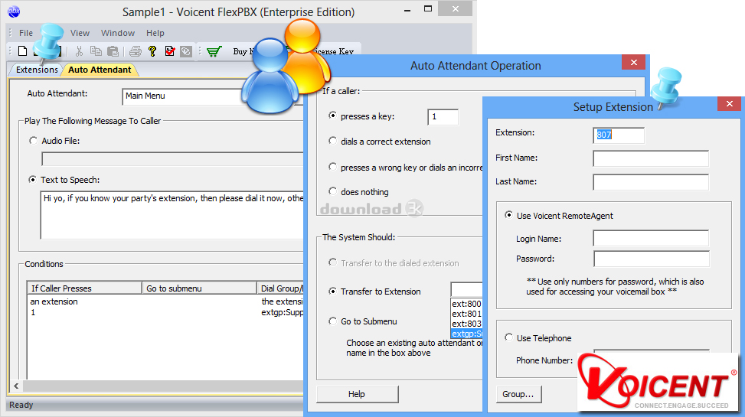Viewport: 745px width, 417px height.
Task: Click the Copy toolbar icon
Action: (x=96, y=50)
